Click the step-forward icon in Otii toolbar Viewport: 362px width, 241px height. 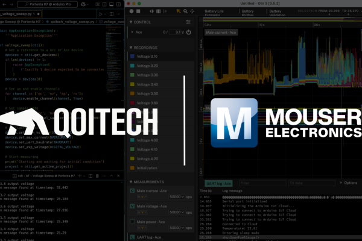pos(165,11)
